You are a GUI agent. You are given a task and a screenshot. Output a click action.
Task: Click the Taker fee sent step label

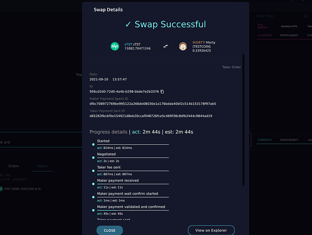(109, 167)
